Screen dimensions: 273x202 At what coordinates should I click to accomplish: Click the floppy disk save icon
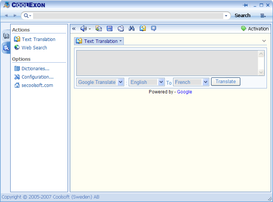pyautogui.click(x=109, y=28)
